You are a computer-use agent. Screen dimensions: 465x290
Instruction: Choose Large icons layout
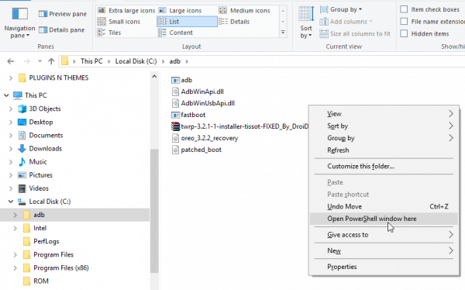coord(180,11)
